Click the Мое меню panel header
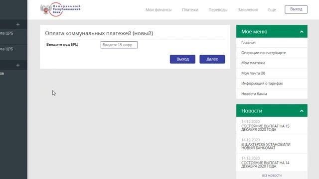 (272, 31)
